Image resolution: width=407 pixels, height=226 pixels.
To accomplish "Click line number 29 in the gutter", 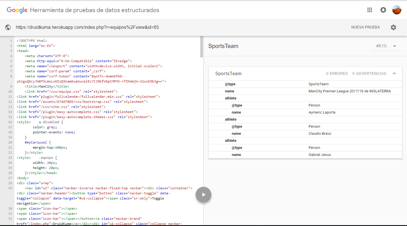I will click(x=10, y=188).
